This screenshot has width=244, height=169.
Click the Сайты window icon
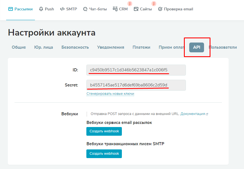point(136,9)
